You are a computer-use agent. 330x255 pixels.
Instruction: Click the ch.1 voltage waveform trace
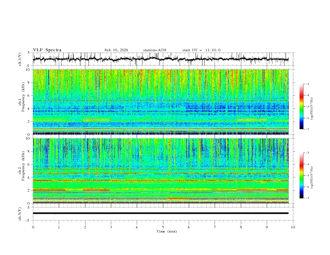coord(160,59)
